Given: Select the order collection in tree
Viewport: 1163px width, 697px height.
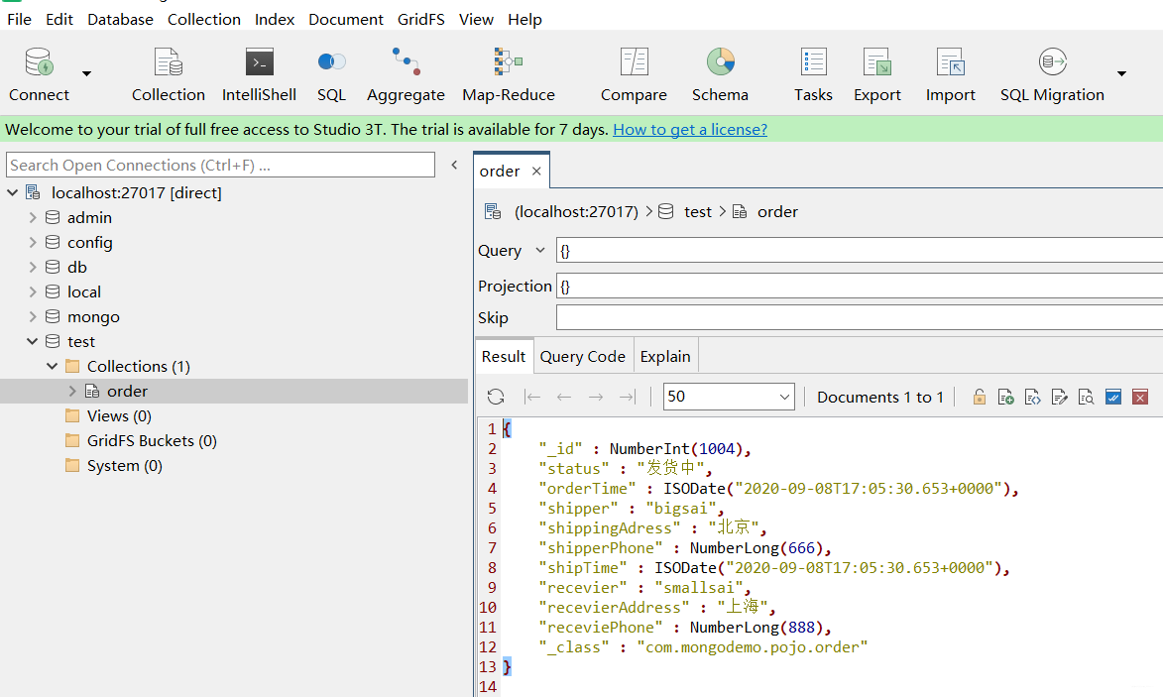Looking at the screenshot, I should [127, 392].
